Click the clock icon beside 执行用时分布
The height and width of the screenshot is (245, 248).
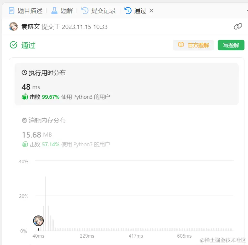(x=24, y=73)
